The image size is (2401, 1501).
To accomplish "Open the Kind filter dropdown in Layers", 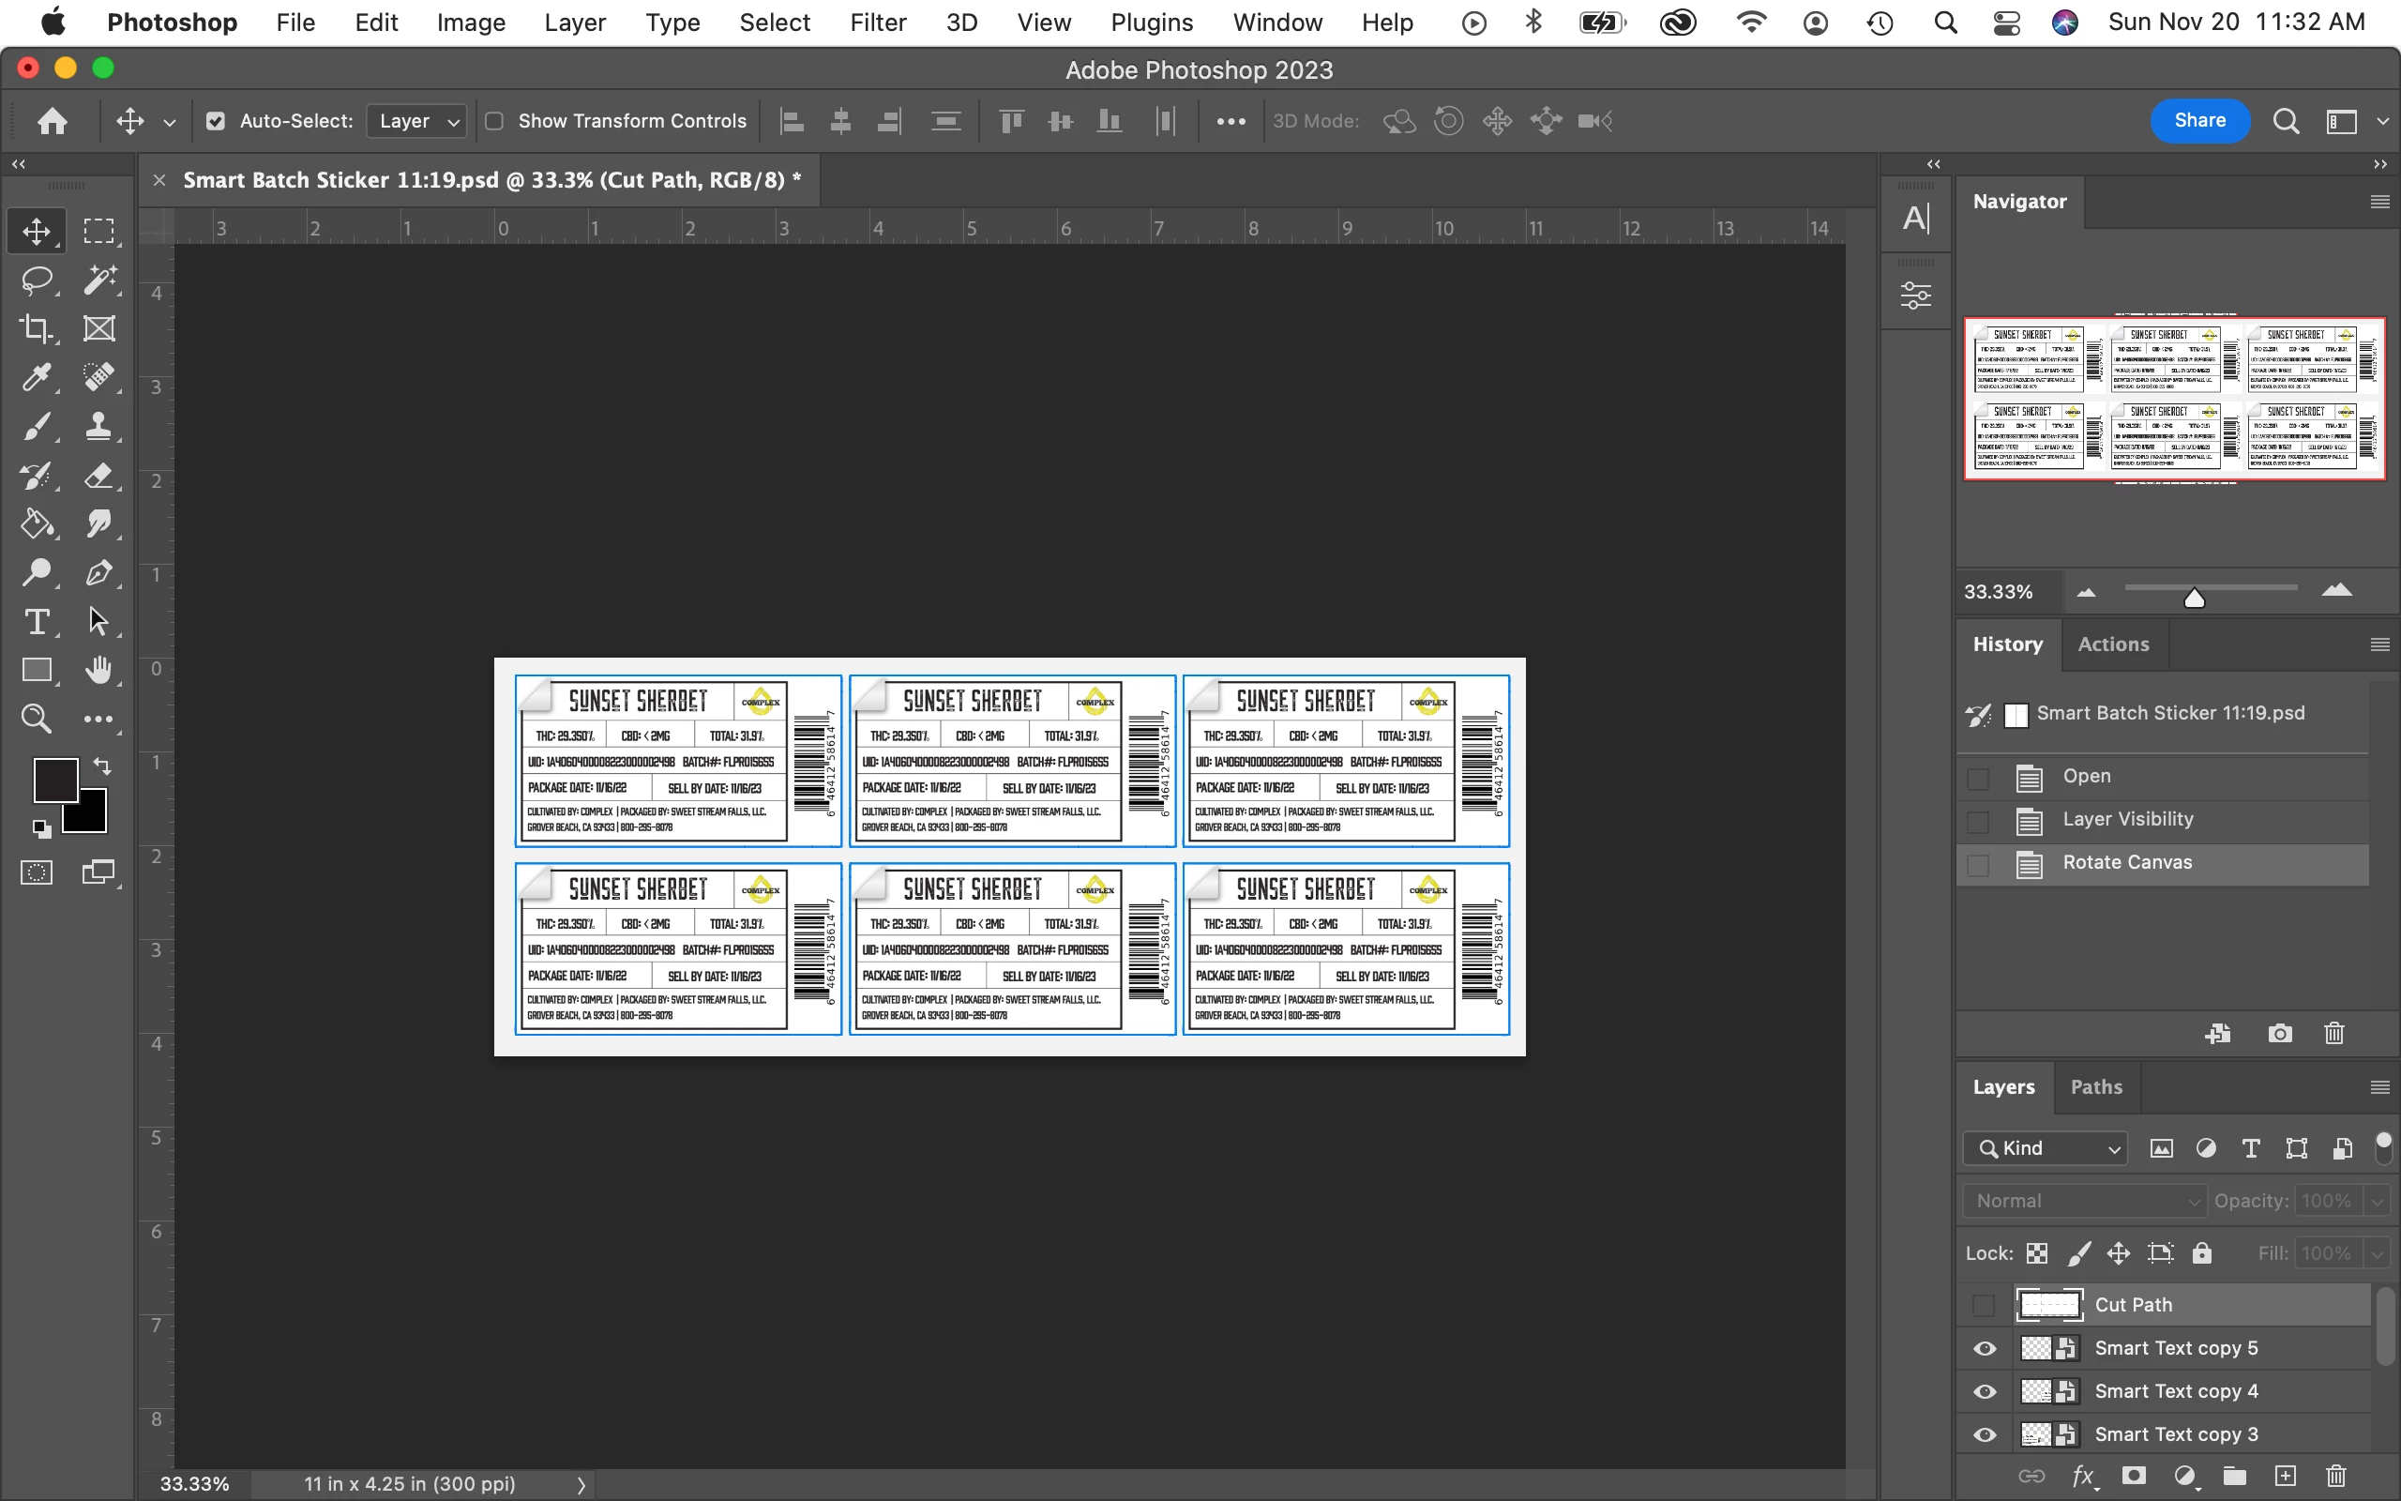I will click(2046, 1148).
